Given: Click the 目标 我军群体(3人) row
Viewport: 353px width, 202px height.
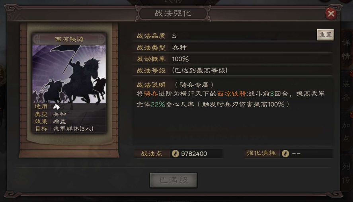Looking at the screenshot, I should [x=69, y=129].
